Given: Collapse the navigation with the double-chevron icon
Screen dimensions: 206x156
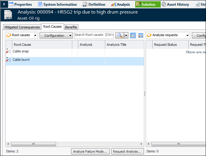Looking at the screenshot, I should [4, 4].
